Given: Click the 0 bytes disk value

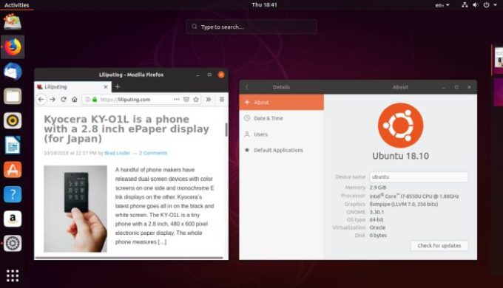Looking at the screenshot, I should click(x=378, y=236).
